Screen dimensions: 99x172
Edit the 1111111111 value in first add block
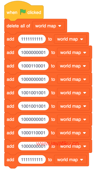32,39
